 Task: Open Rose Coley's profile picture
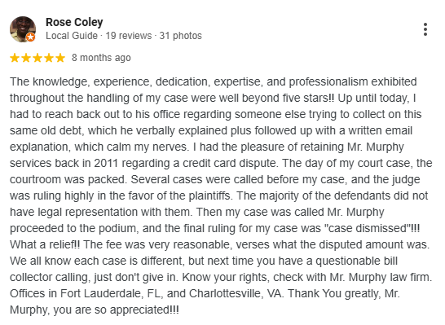[x=23, y=29]
